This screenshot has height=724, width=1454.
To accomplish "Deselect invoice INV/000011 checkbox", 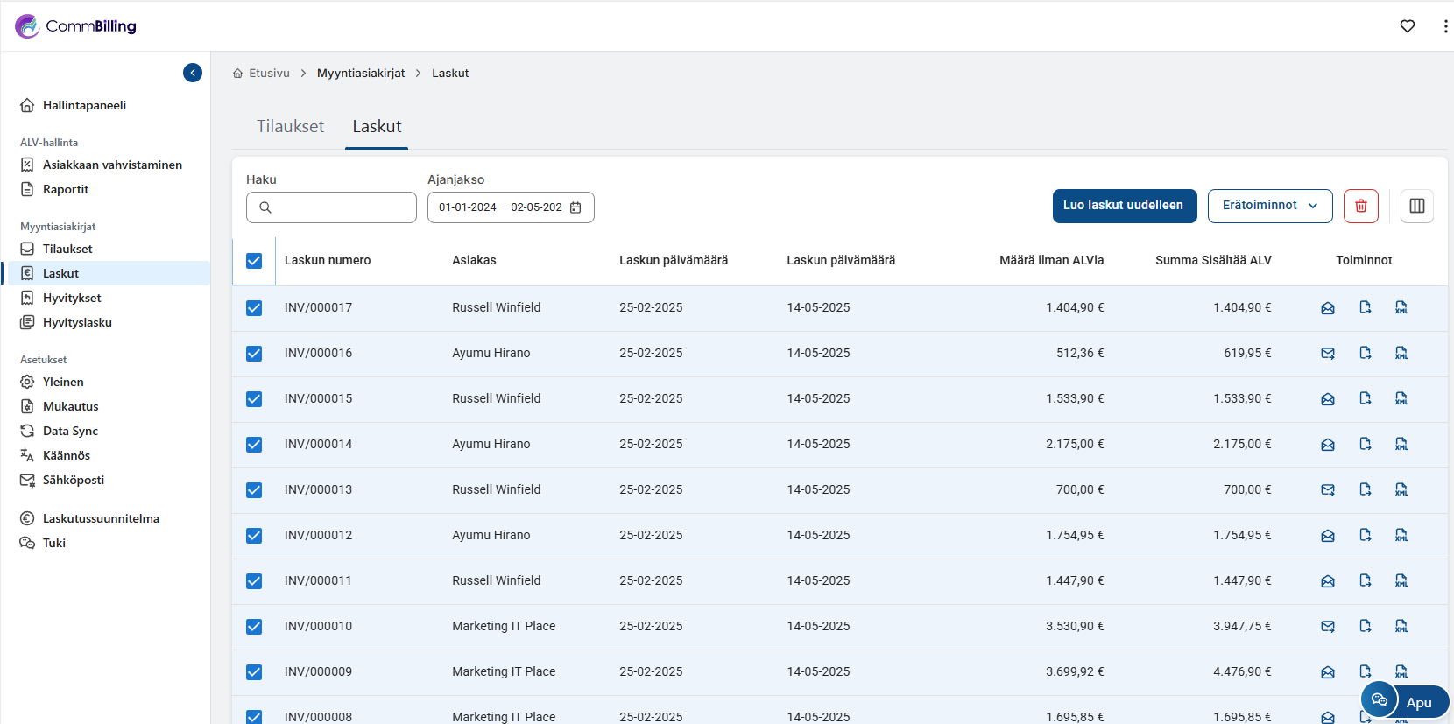I will coord(254,581).
